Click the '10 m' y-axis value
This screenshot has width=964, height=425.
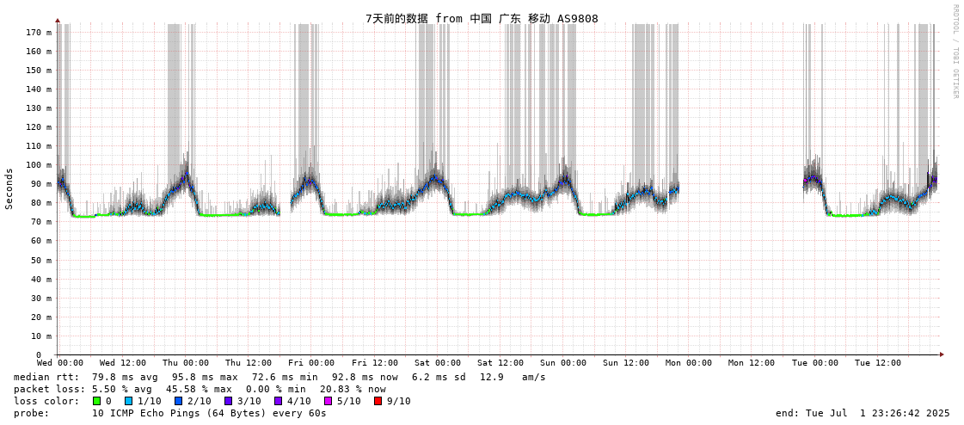tap(42, 336)
